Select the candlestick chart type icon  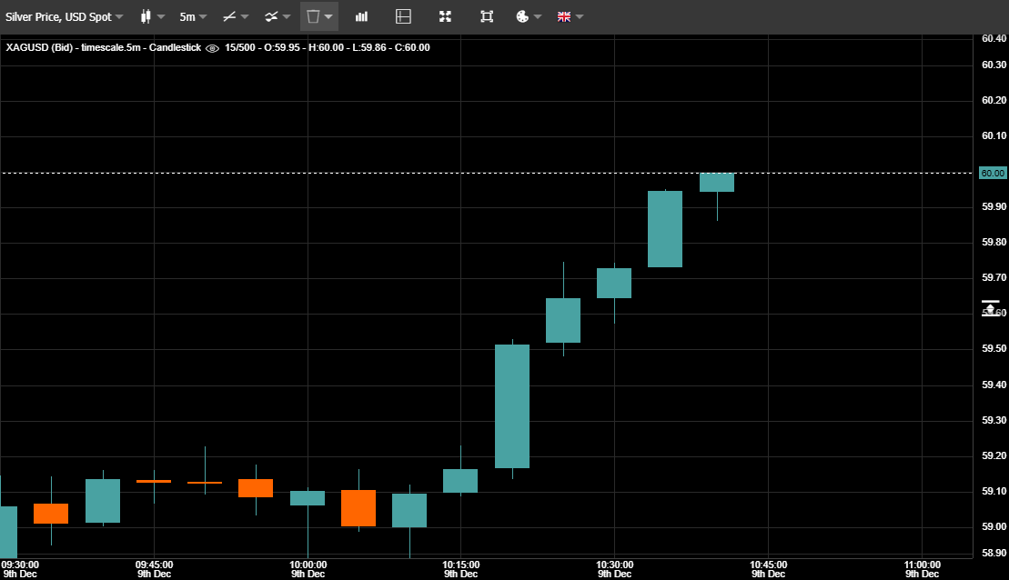click(x=146, y=16)
